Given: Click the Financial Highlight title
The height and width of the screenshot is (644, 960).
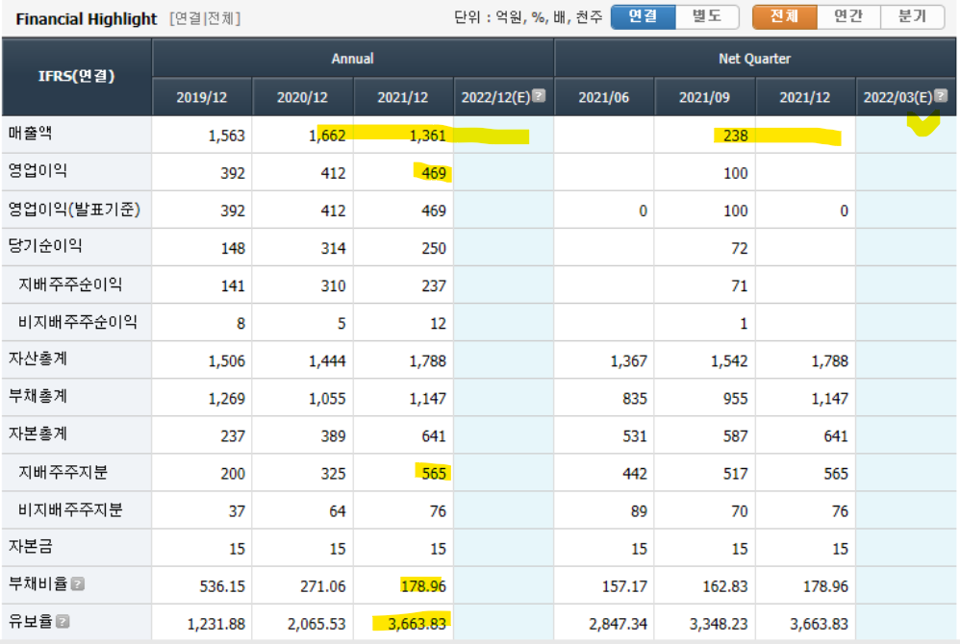Looking at the screenshot, I should 87,19.
